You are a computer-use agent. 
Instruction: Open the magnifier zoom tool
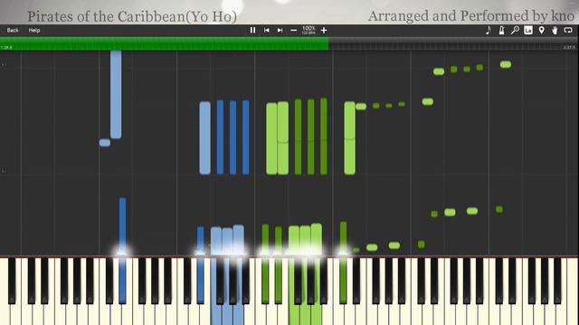[x=515, y=30]
